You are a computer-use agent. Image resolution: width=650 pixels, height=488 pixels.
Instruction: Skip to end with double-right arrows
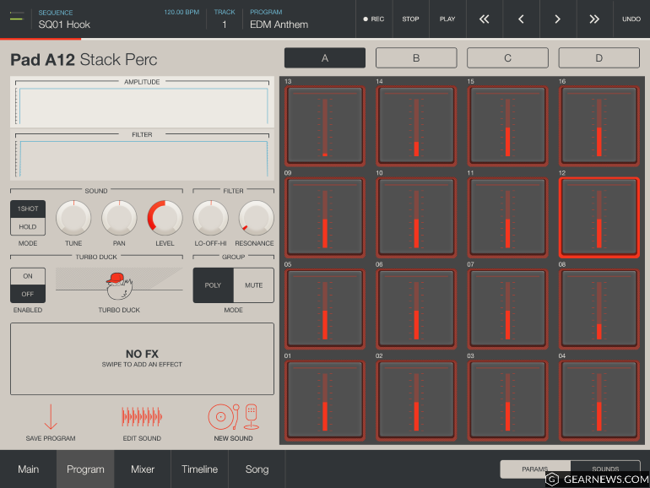594,19
